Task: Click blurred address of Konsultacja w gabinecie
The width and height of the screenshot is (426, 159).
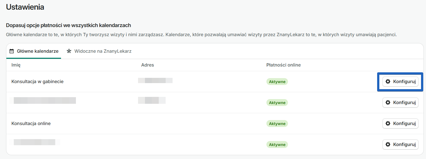Action: 155,81
